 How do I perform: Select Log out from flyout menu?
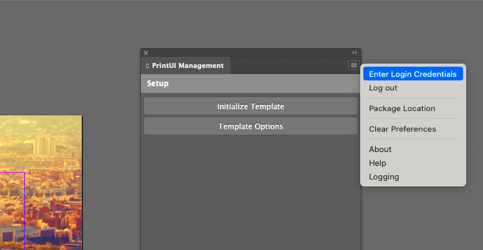tap(413, 88)
